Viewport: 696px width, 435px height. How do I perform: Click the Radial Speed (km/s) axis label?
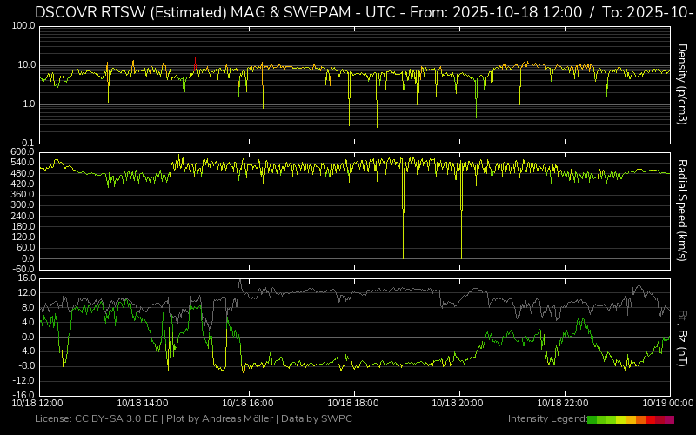point(683,209)
